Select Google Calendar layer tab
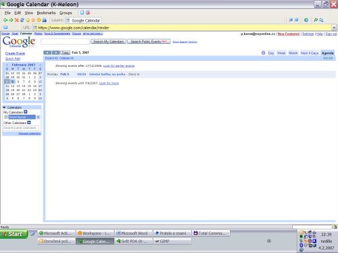 (x=83, y=20)
